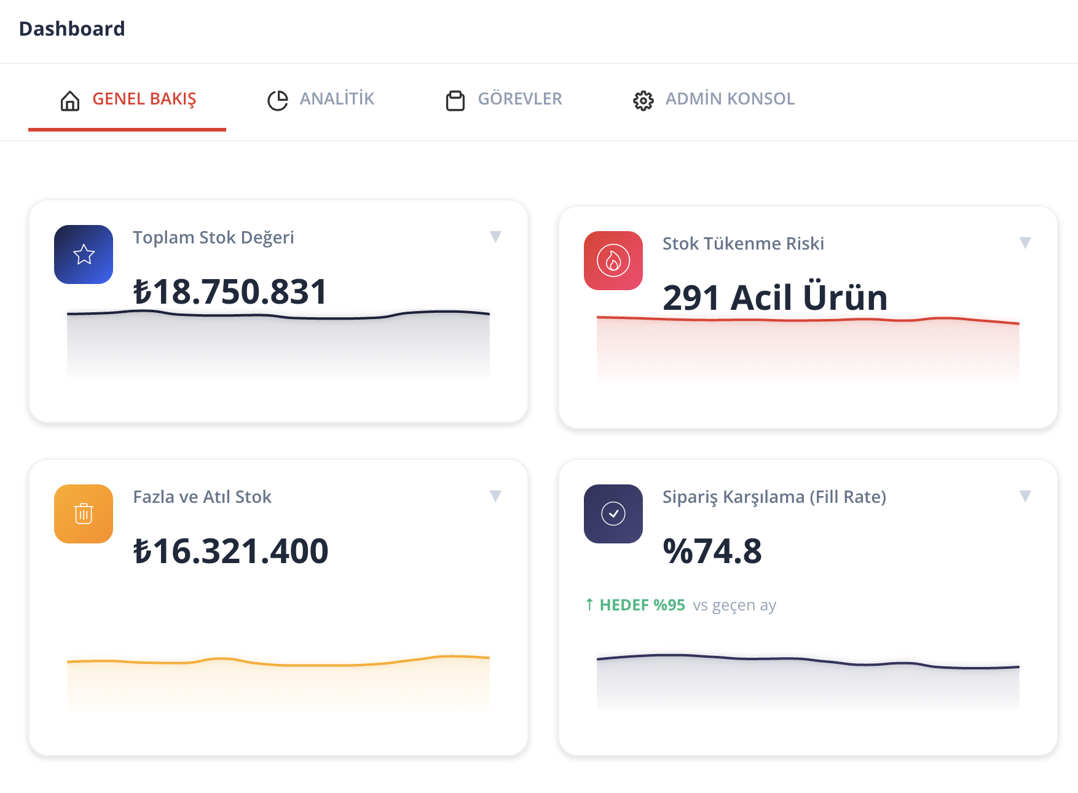The image size is (1078, 793).
Task: Open the Fazla ve Atıl Stok dropdown
Action: coord(495,496)
